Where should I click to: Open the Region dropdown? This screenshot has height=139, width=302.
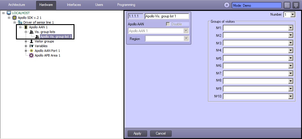point(186,39)
